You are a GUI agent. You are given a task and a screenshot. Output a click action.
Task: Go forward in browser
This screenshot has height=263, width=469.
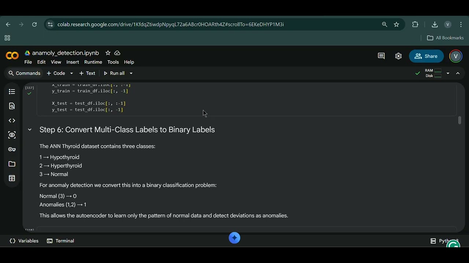click(21, 24)
